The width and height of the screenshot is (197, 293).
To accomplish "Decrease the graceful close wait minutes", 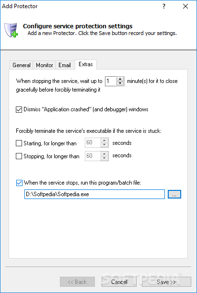I will point(120,83).
